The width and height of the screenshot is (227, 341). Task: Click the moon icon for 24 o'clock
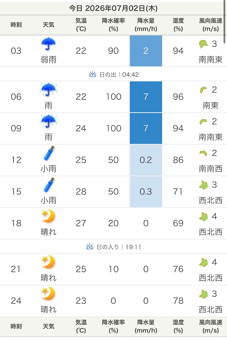point(48,294)
